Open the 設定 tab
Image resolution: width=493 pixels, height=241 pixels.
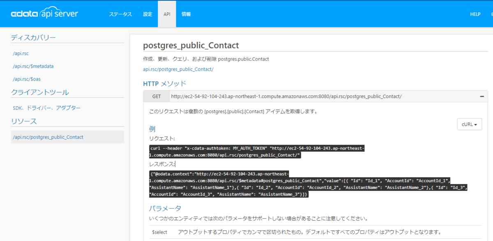click(x=147, y=14)
